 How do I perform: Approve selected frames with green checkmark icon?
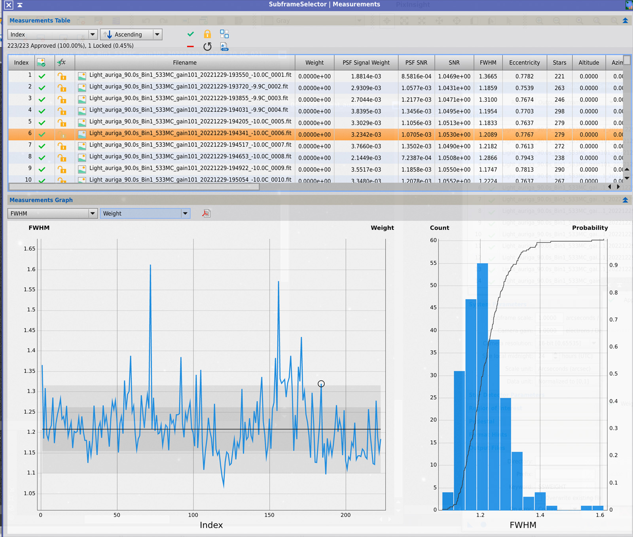tap(191, 34)
